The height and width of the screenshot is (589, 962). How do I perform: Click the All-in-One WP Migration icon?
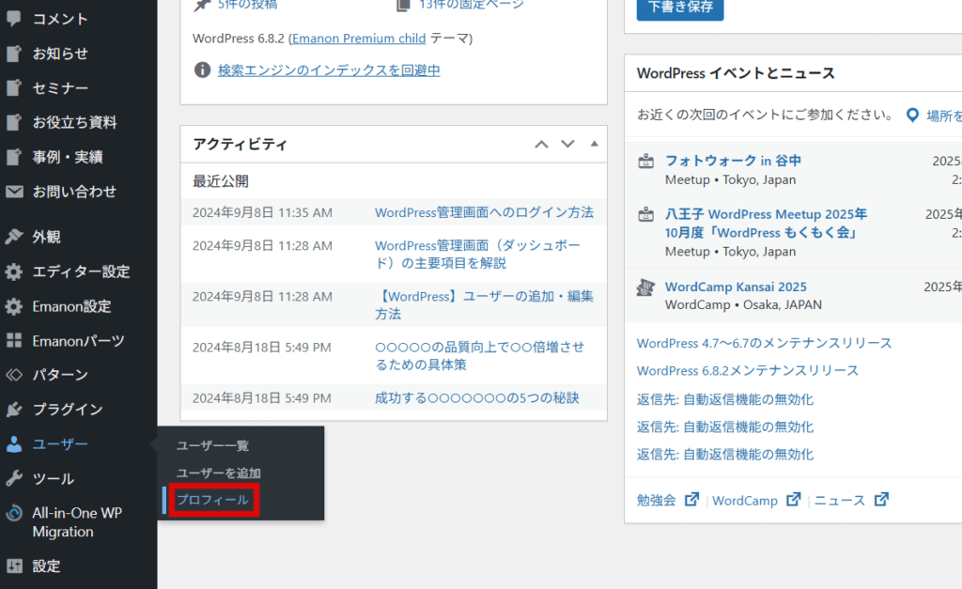(x=14, y=514)
